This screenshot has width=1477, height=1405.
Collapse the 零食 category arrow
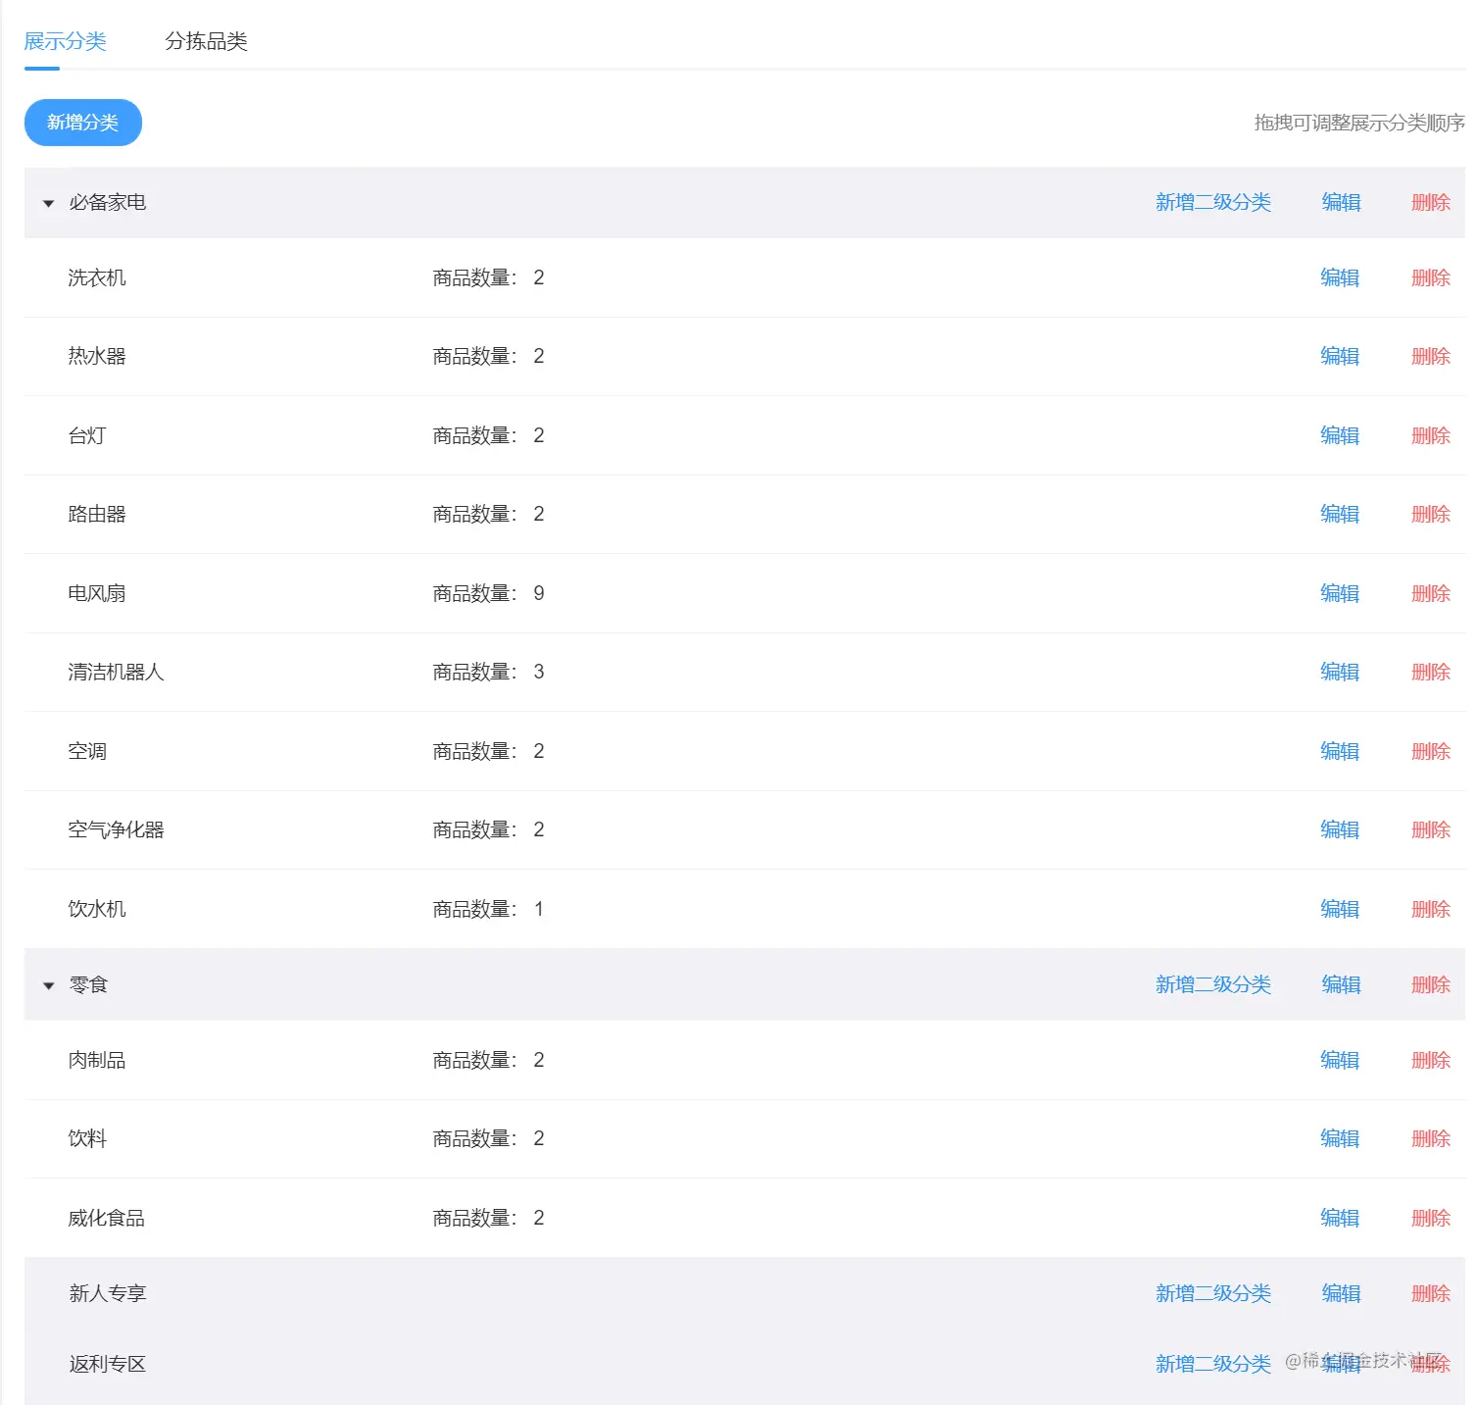(x=48, y=985)
